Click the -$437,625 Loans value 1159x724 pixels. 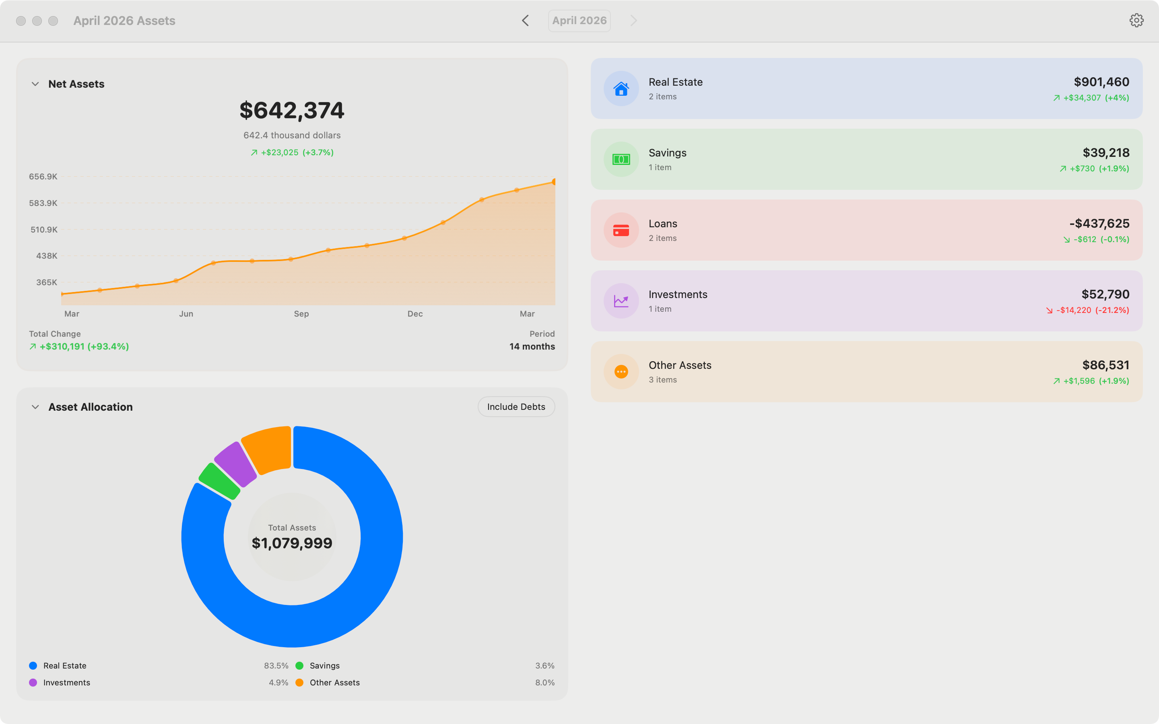coord(1099,224)
